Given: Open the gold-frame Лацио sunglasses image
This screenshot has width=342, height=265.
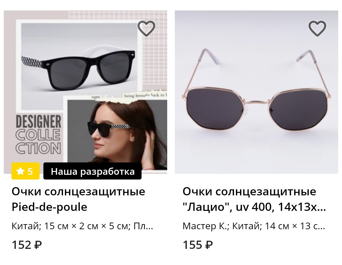Looking at the screenshot, I should pos(256,92).
